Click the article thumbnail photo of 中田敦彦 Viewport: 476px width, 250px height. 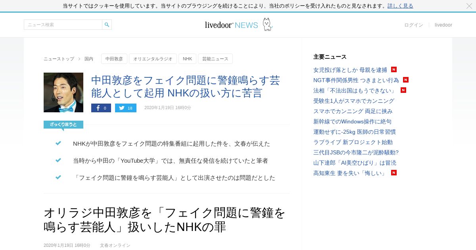point(63,92)
